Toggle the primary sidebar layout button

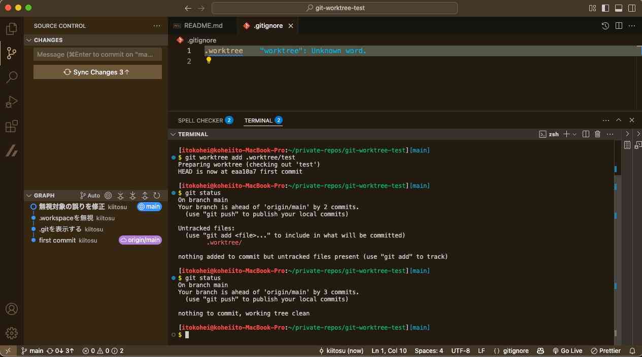click(x=605, y=8)
